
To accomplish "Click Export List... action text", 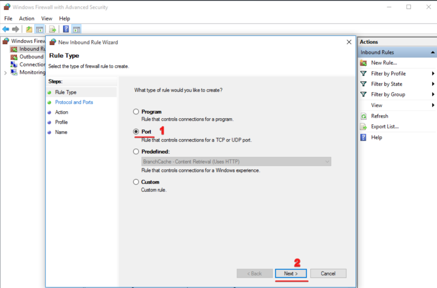I will (385, 127).
